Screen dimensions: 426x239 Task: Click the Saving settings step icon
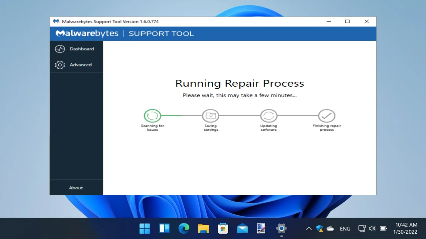point(211,116)
